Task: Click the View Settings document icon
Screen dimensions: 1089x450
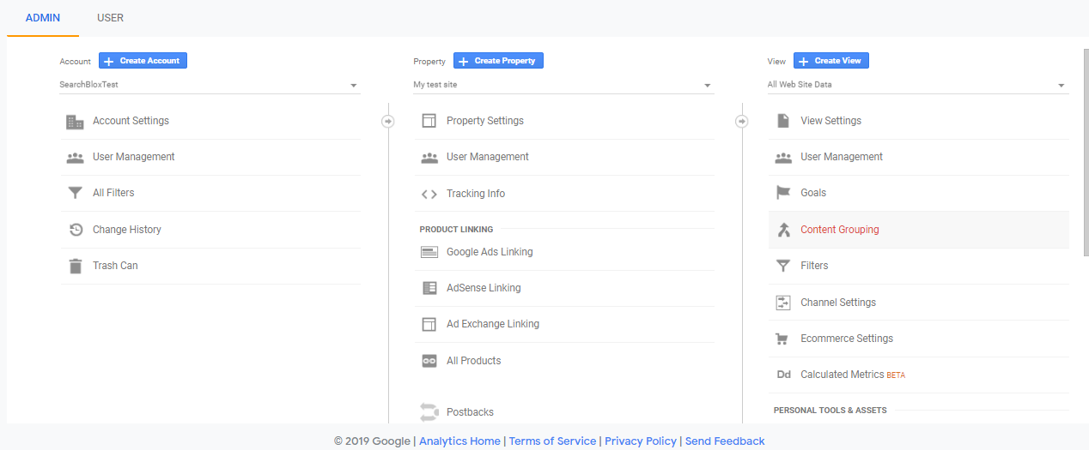Action: click(783, 121)
